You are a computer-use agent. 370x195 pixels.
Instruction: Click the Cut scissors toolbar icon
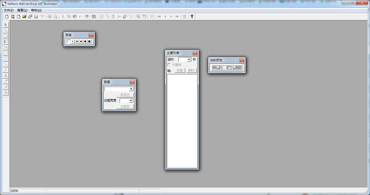63,17
